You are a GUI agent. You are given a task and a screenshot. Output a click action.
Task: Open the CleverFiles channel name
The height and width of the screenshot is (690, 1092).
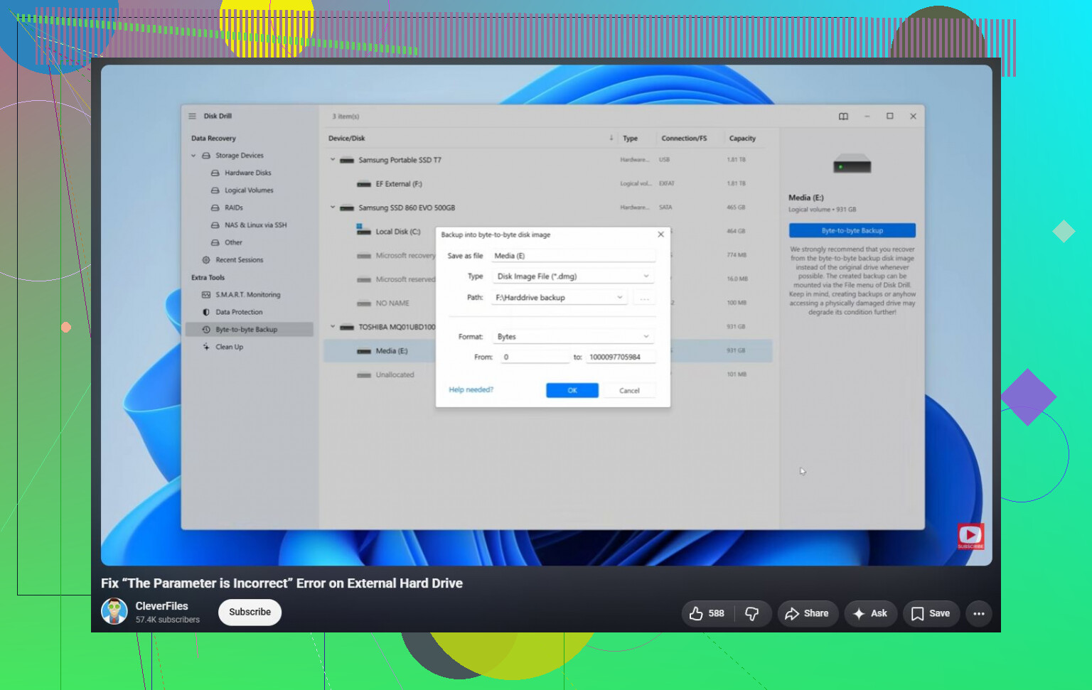click(x=162, y=606)
